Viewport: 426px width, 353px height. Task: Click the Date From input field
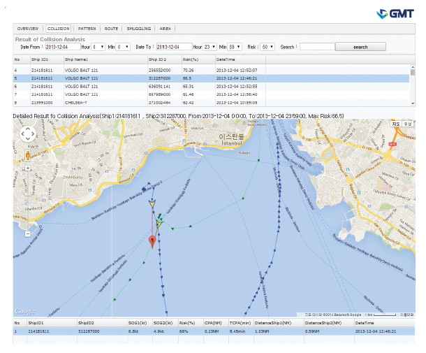coord(62,47)
